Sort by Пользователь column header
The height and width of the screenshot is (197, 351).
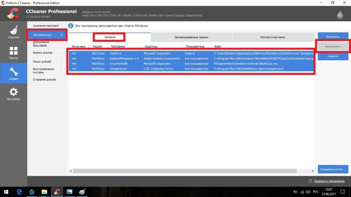[195, 47]
